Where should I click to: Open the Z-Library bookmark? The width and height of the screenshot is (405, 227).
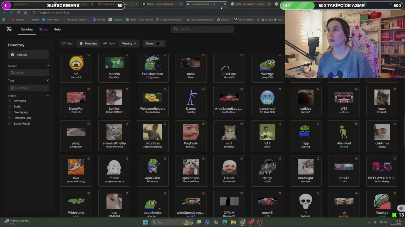[x=115, y=20]
